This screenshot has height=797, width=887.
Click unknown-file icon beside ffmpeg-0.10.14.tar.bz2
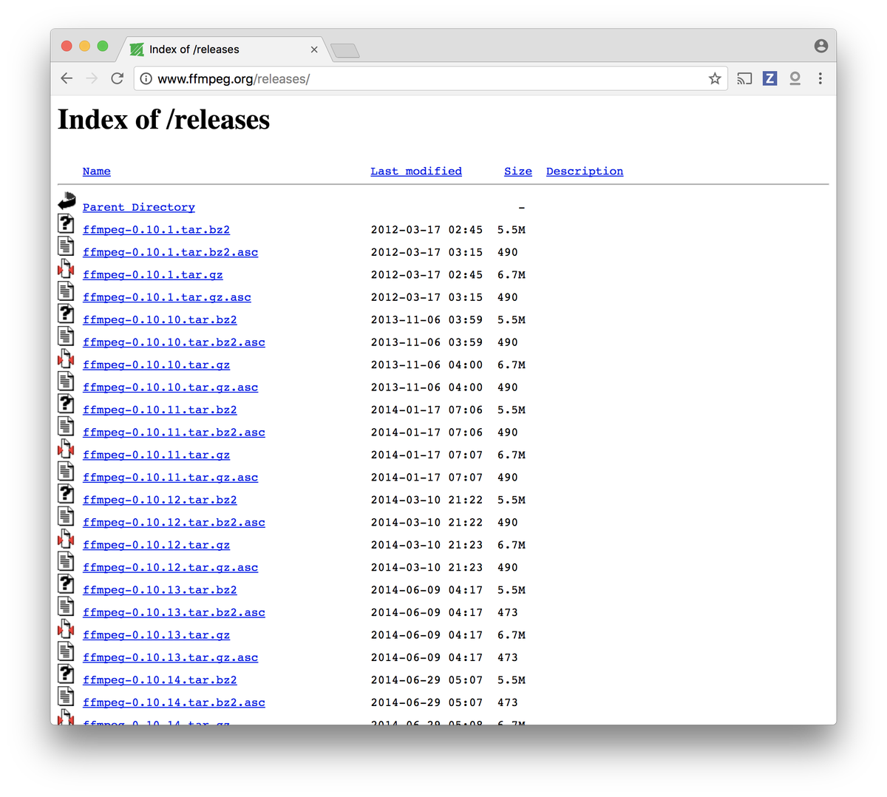[x=66, y=674]
